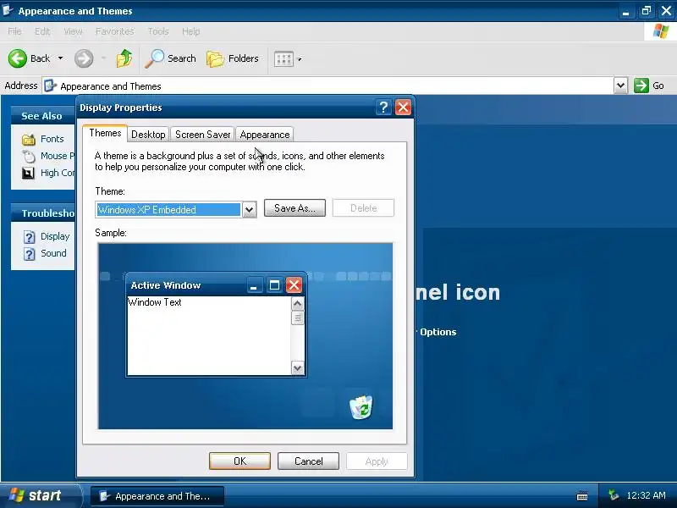677x508 pixels.
Task: Click the sample Active Window maximize icon
Action: [274, 285]
